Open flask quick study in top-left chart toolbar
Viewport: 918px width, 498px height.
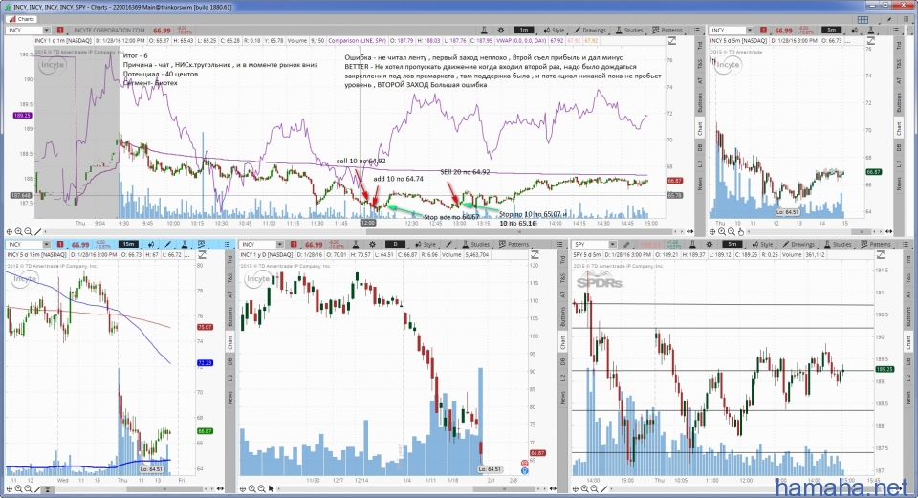point(484,30)
